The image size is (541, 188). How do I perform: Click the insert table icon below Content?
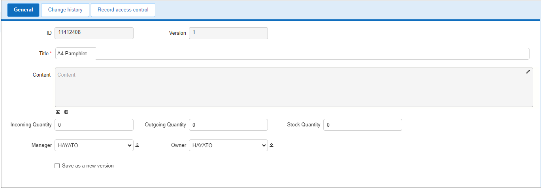click(66, 112)
